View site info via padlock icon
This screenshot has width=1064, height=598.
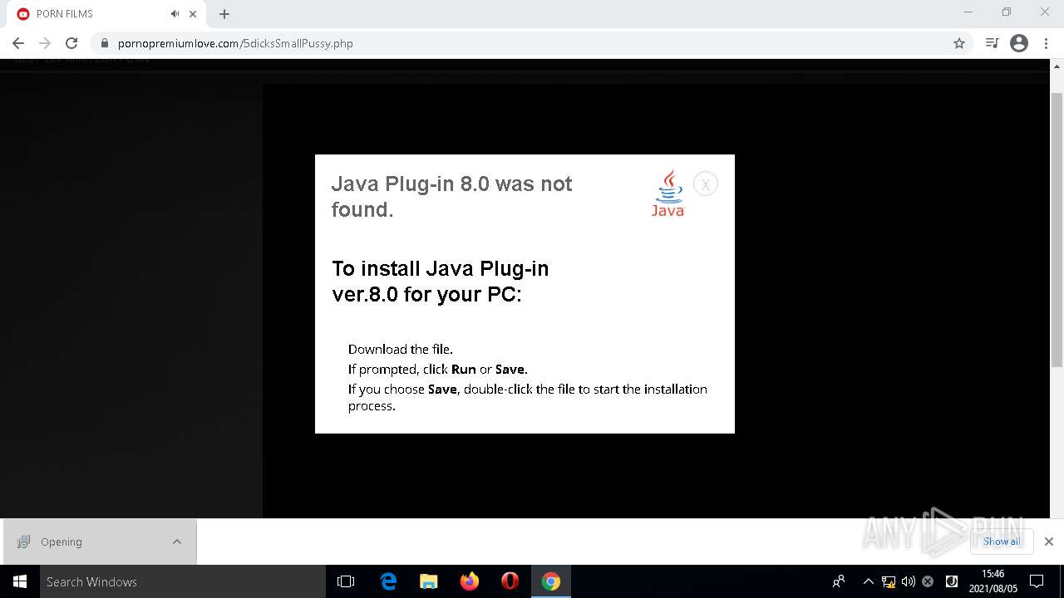(x=105, y=43)
